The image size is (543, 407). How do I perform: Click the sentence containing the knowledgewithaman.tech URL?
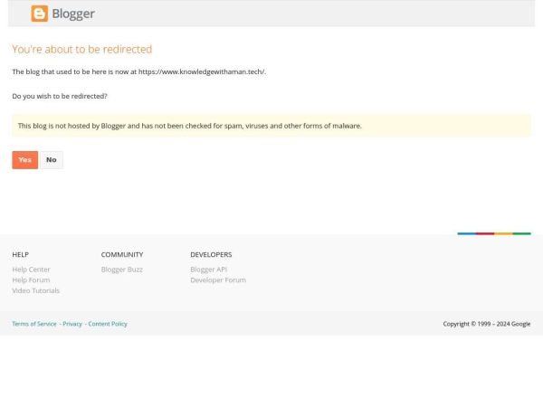138,71
